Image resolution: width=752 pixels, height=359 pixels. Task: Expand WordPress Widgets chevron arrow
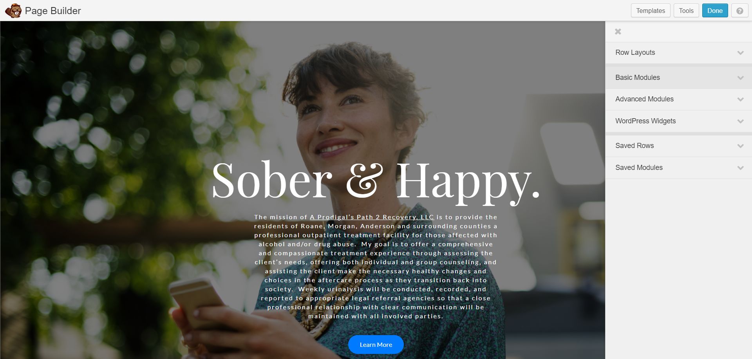tap(740, 121)
